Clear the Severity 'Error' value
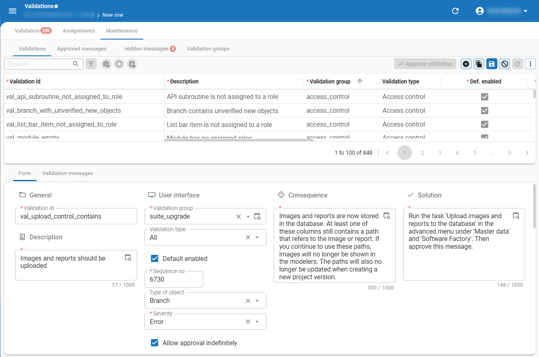This screenshot has width=539, height=357. click(x=248, y=322)
